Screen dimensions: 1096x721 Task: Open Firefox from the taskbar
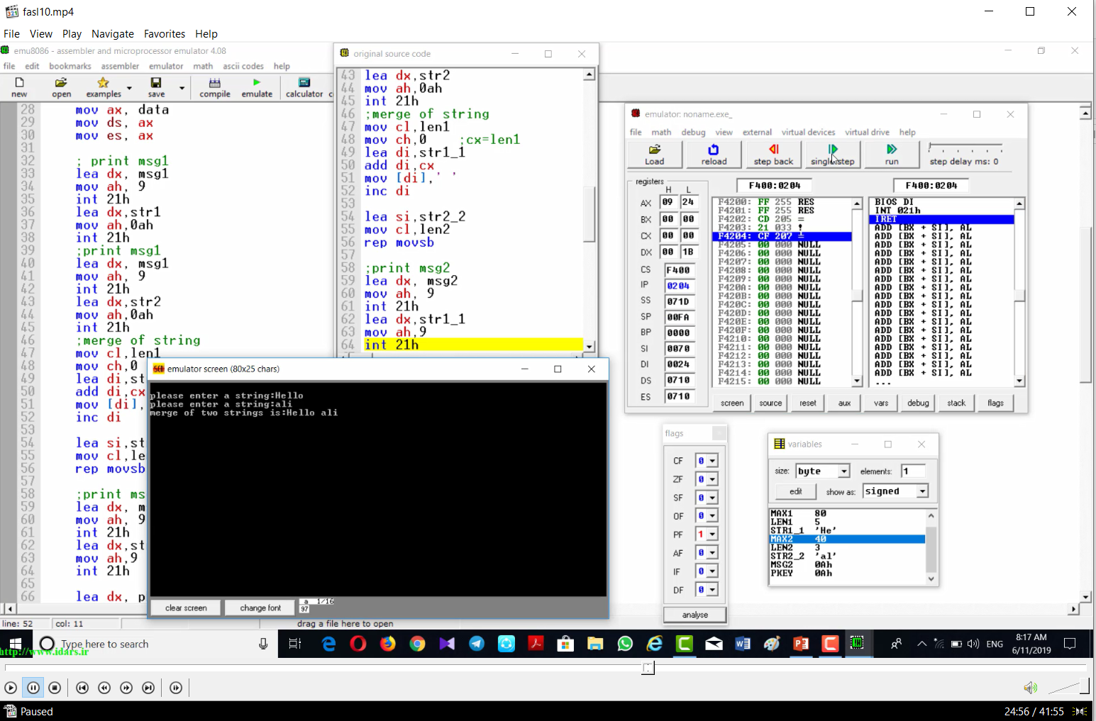pyautogui.click(x=387, y=644)
